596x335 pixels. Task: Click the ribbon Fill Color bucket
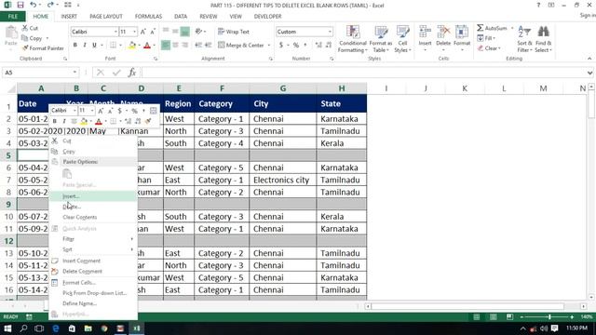pyautogui.click(x=132, y=46)
